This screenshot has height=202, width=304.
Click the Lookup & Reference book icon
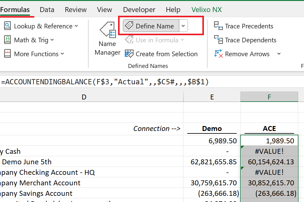pyautogui.click(x=7, y=26)
